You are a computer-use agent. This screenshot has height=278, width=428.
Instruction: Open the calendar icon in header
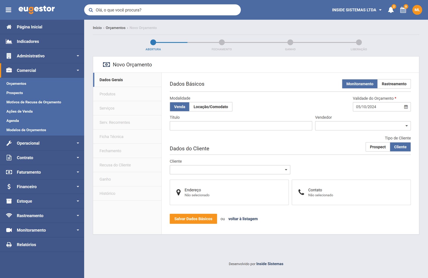[x=403, y=10]
